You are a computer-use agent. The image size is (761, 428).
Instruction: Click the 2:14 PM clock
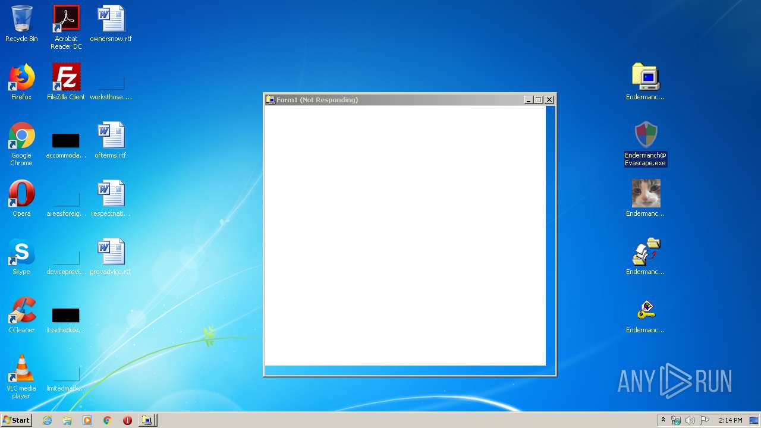730,420
